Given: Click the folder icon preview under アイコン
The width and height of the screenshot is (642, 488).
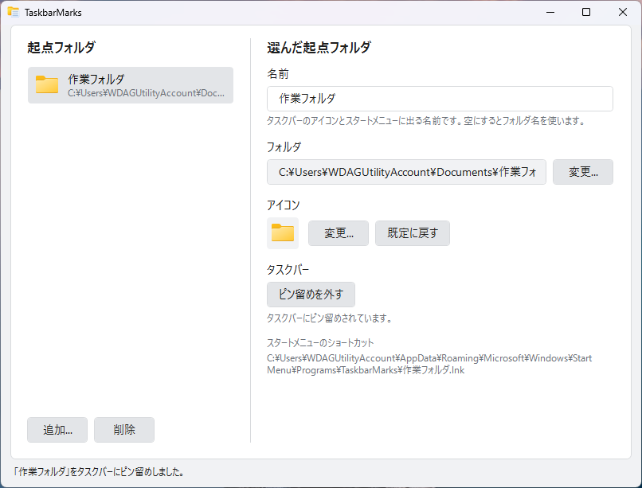Looking at the screenshot, I should tap(283, 233).
